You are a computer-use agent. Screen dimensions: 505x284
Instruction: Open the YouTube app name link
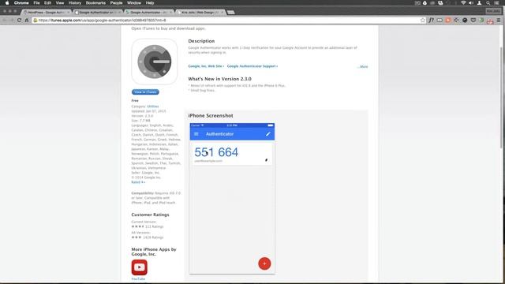pyautogui.click(x=138, y=278)
